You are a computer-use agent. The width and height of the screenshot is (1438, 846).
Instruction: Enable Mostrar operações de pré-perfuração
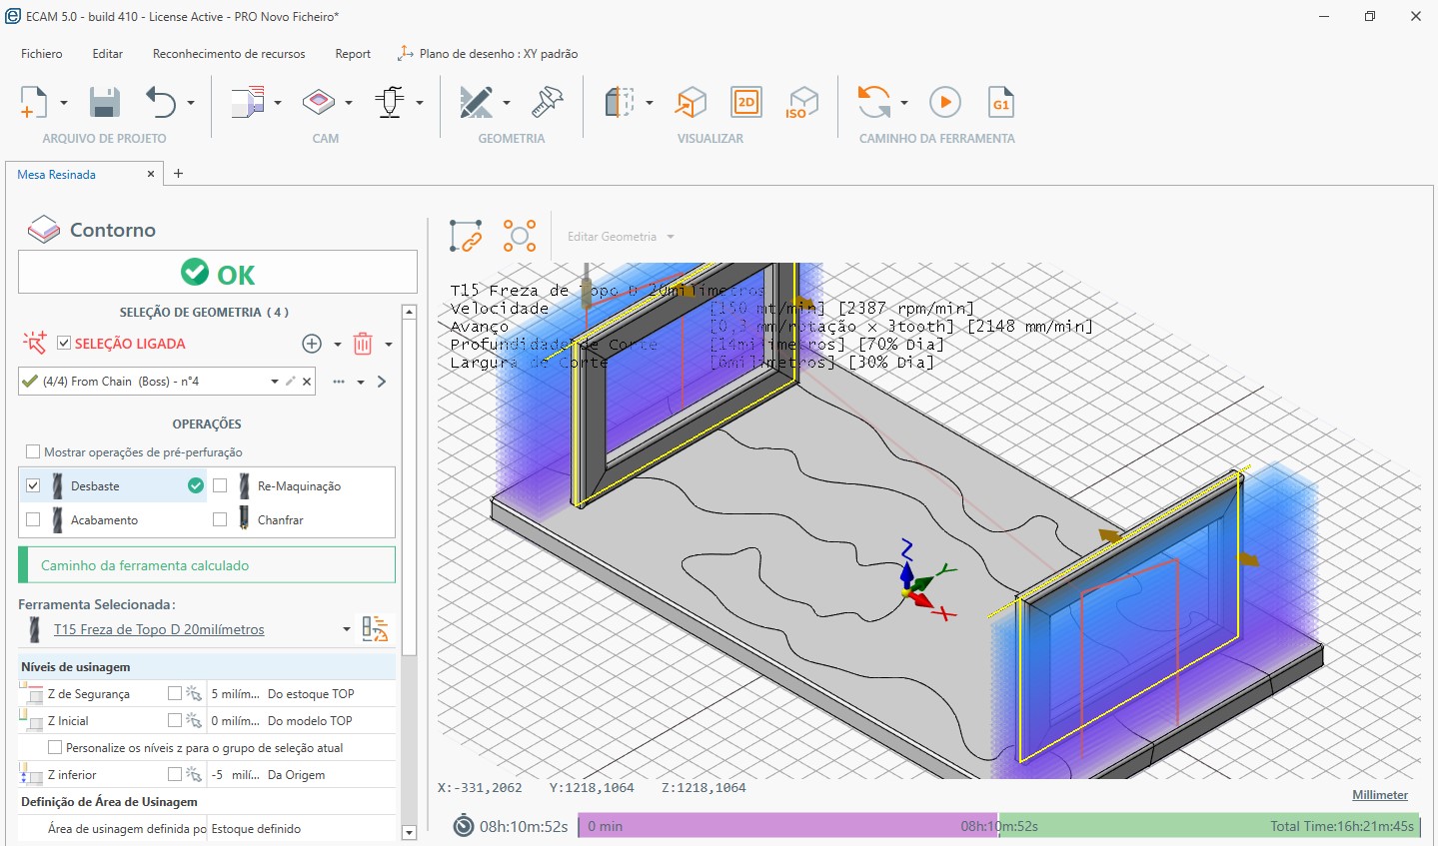coord(33,451)
